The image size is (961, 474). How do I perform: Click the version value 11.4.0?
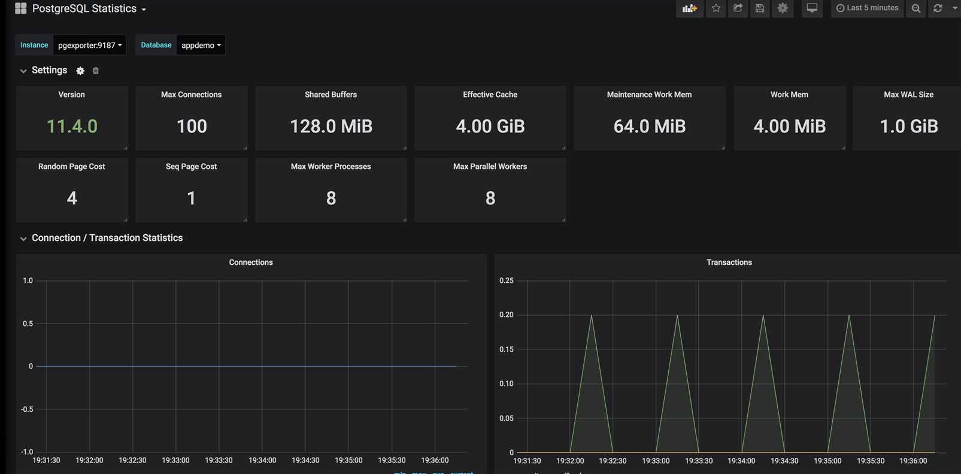click(x=72, y=126)
